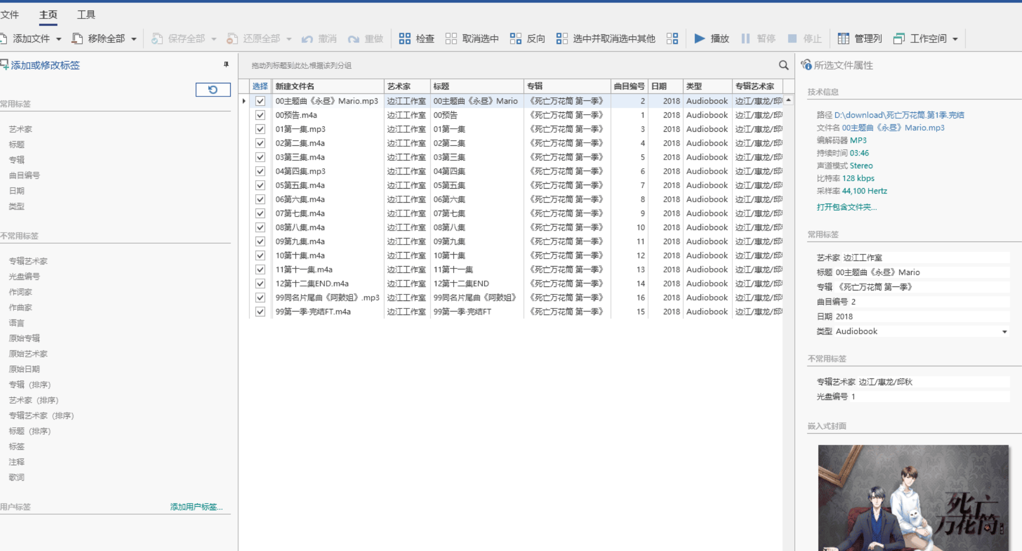Click the Save All (保存全部) icon
The image size is (1022, 551).
click(x=157, y=38)
